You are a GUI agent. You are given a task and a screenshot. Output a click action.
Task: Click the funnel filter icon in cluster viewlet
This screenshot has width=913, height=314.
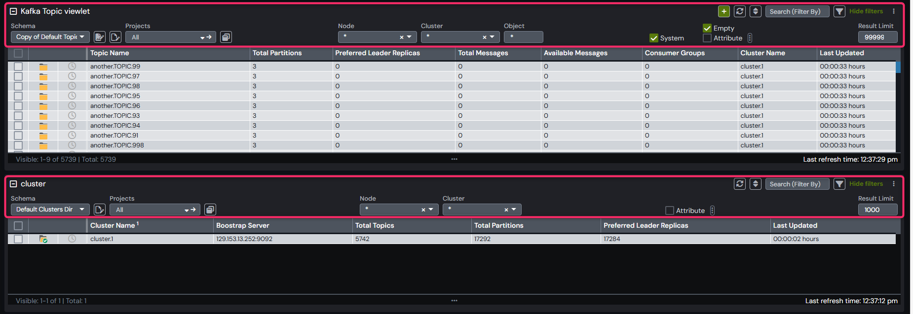[839, 184]
